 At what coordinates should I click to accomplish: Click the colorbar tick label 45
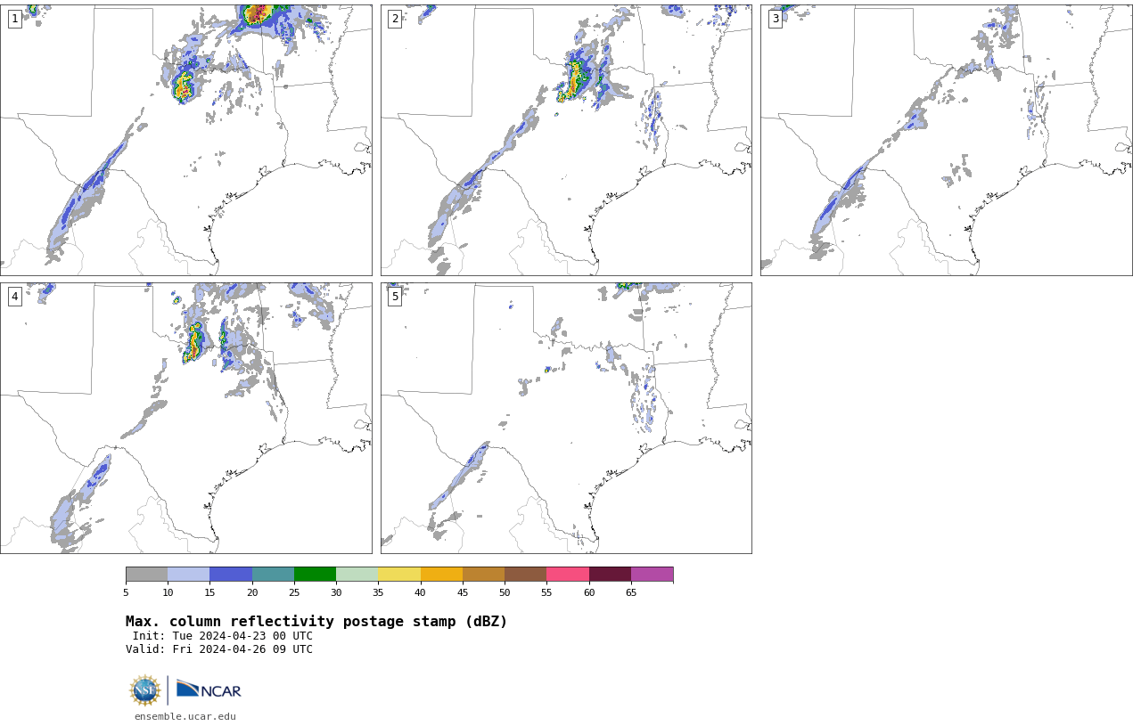click(463, 592)
